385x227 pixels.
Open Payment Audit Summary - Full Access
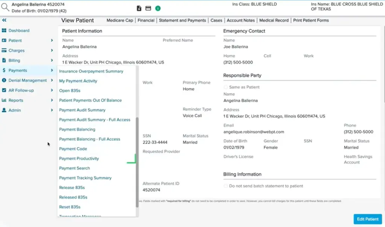[95, 120]
